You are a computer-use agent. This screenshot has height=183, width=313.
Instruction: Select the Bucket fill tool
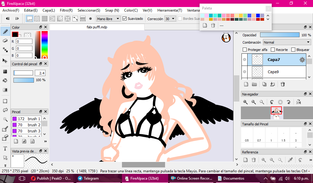[x=5, y=81]
